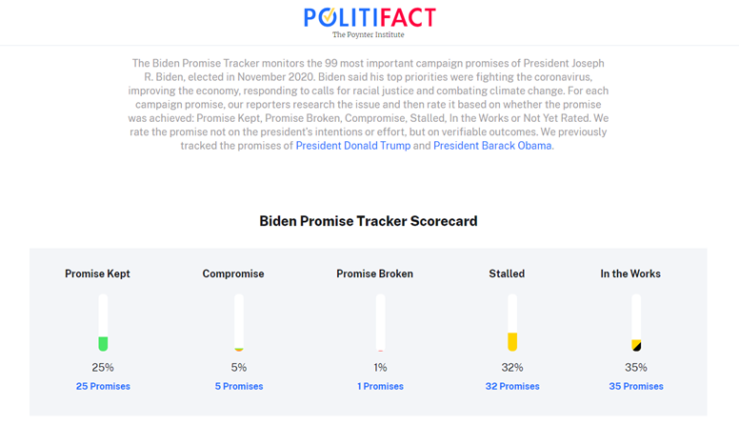Open the 5 Promises link
The width and height of the screenshot is (739, 425).
point(238,386)
